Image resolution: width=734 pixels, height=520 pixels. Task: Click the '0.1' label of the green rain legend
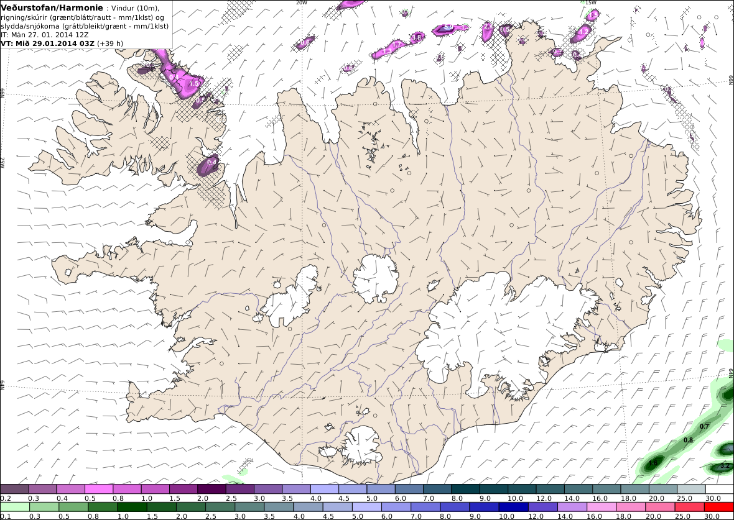coord(6,516)
